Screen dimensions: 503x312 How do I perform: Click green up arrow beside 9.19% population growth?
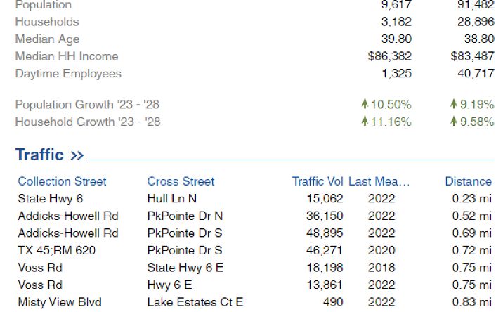(454, 105)
